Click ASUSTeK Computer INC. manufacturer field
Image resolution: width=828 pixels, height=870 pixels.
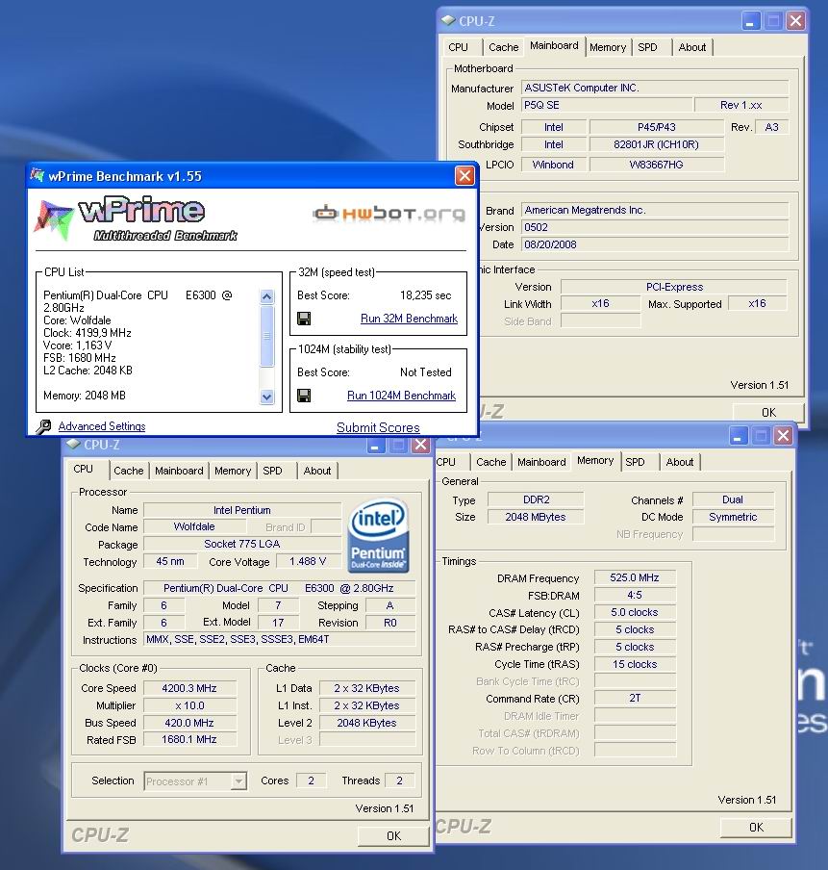pos(655,88)
